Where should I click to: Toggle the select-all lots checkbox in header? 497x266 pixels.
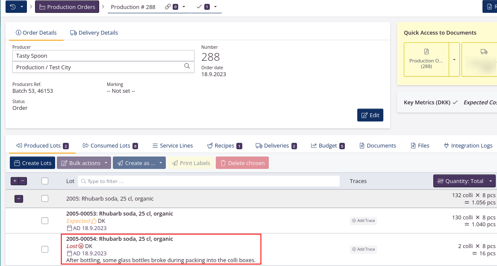(x=45, y=181)
